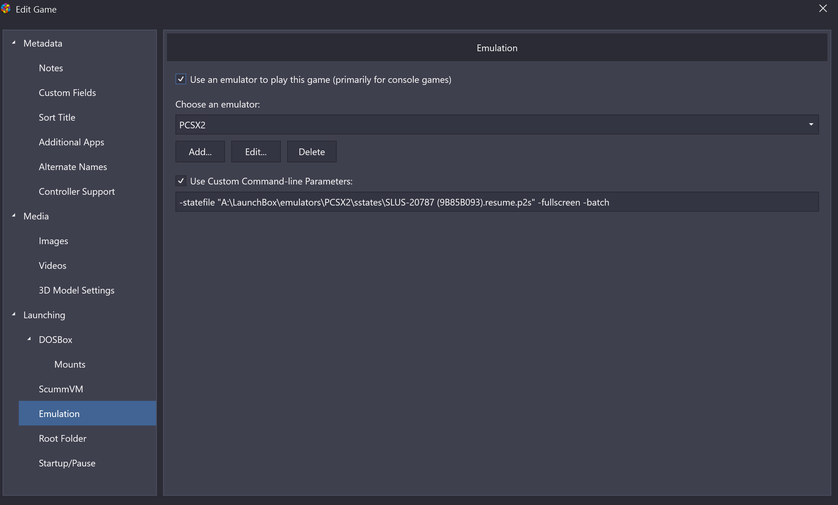Open the Images page
This screenshot has width=838, height=505.
54,241
